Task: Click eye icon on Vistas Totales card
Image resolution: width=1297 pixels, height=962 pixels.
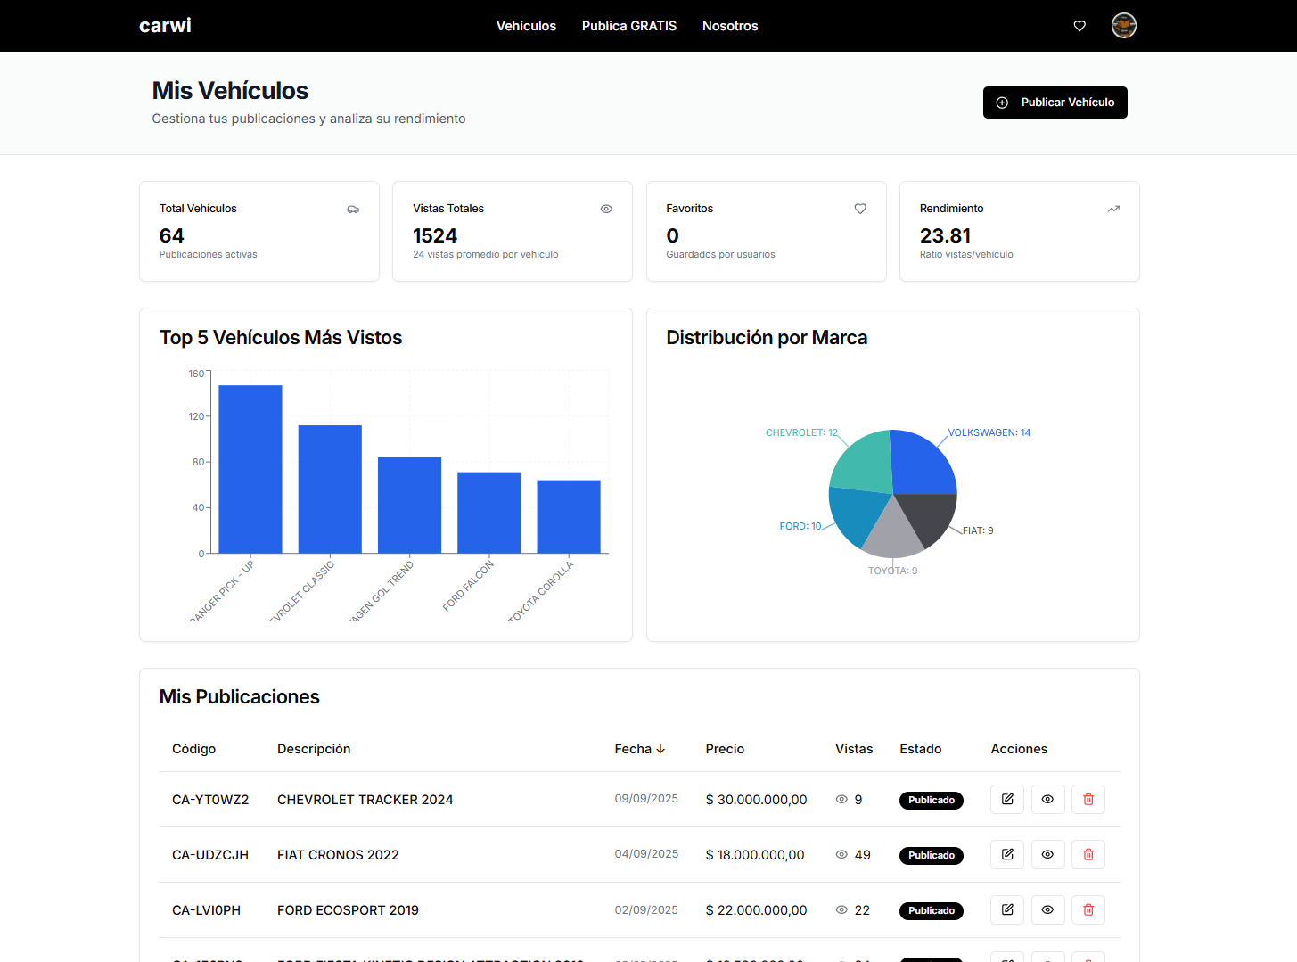Action: (x=606, y=209)
